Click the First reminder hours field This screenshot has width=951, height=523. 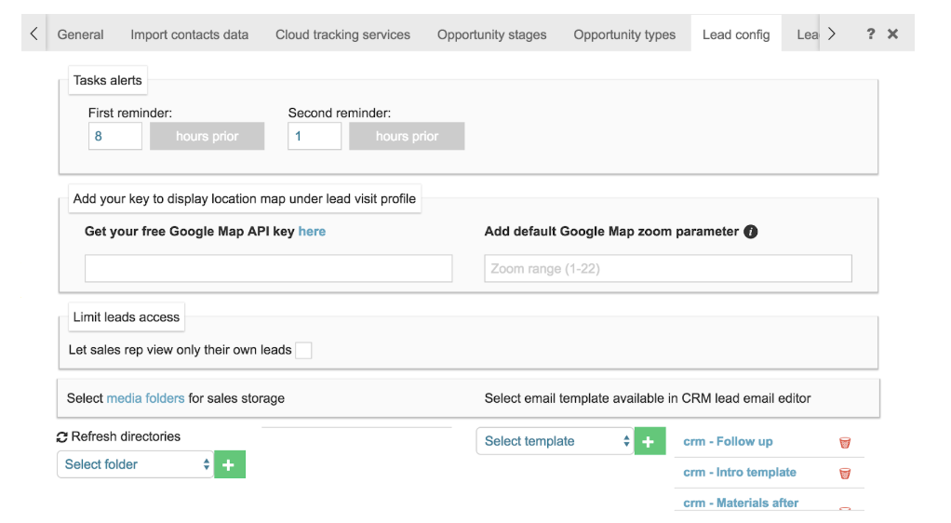pos(115,136)
